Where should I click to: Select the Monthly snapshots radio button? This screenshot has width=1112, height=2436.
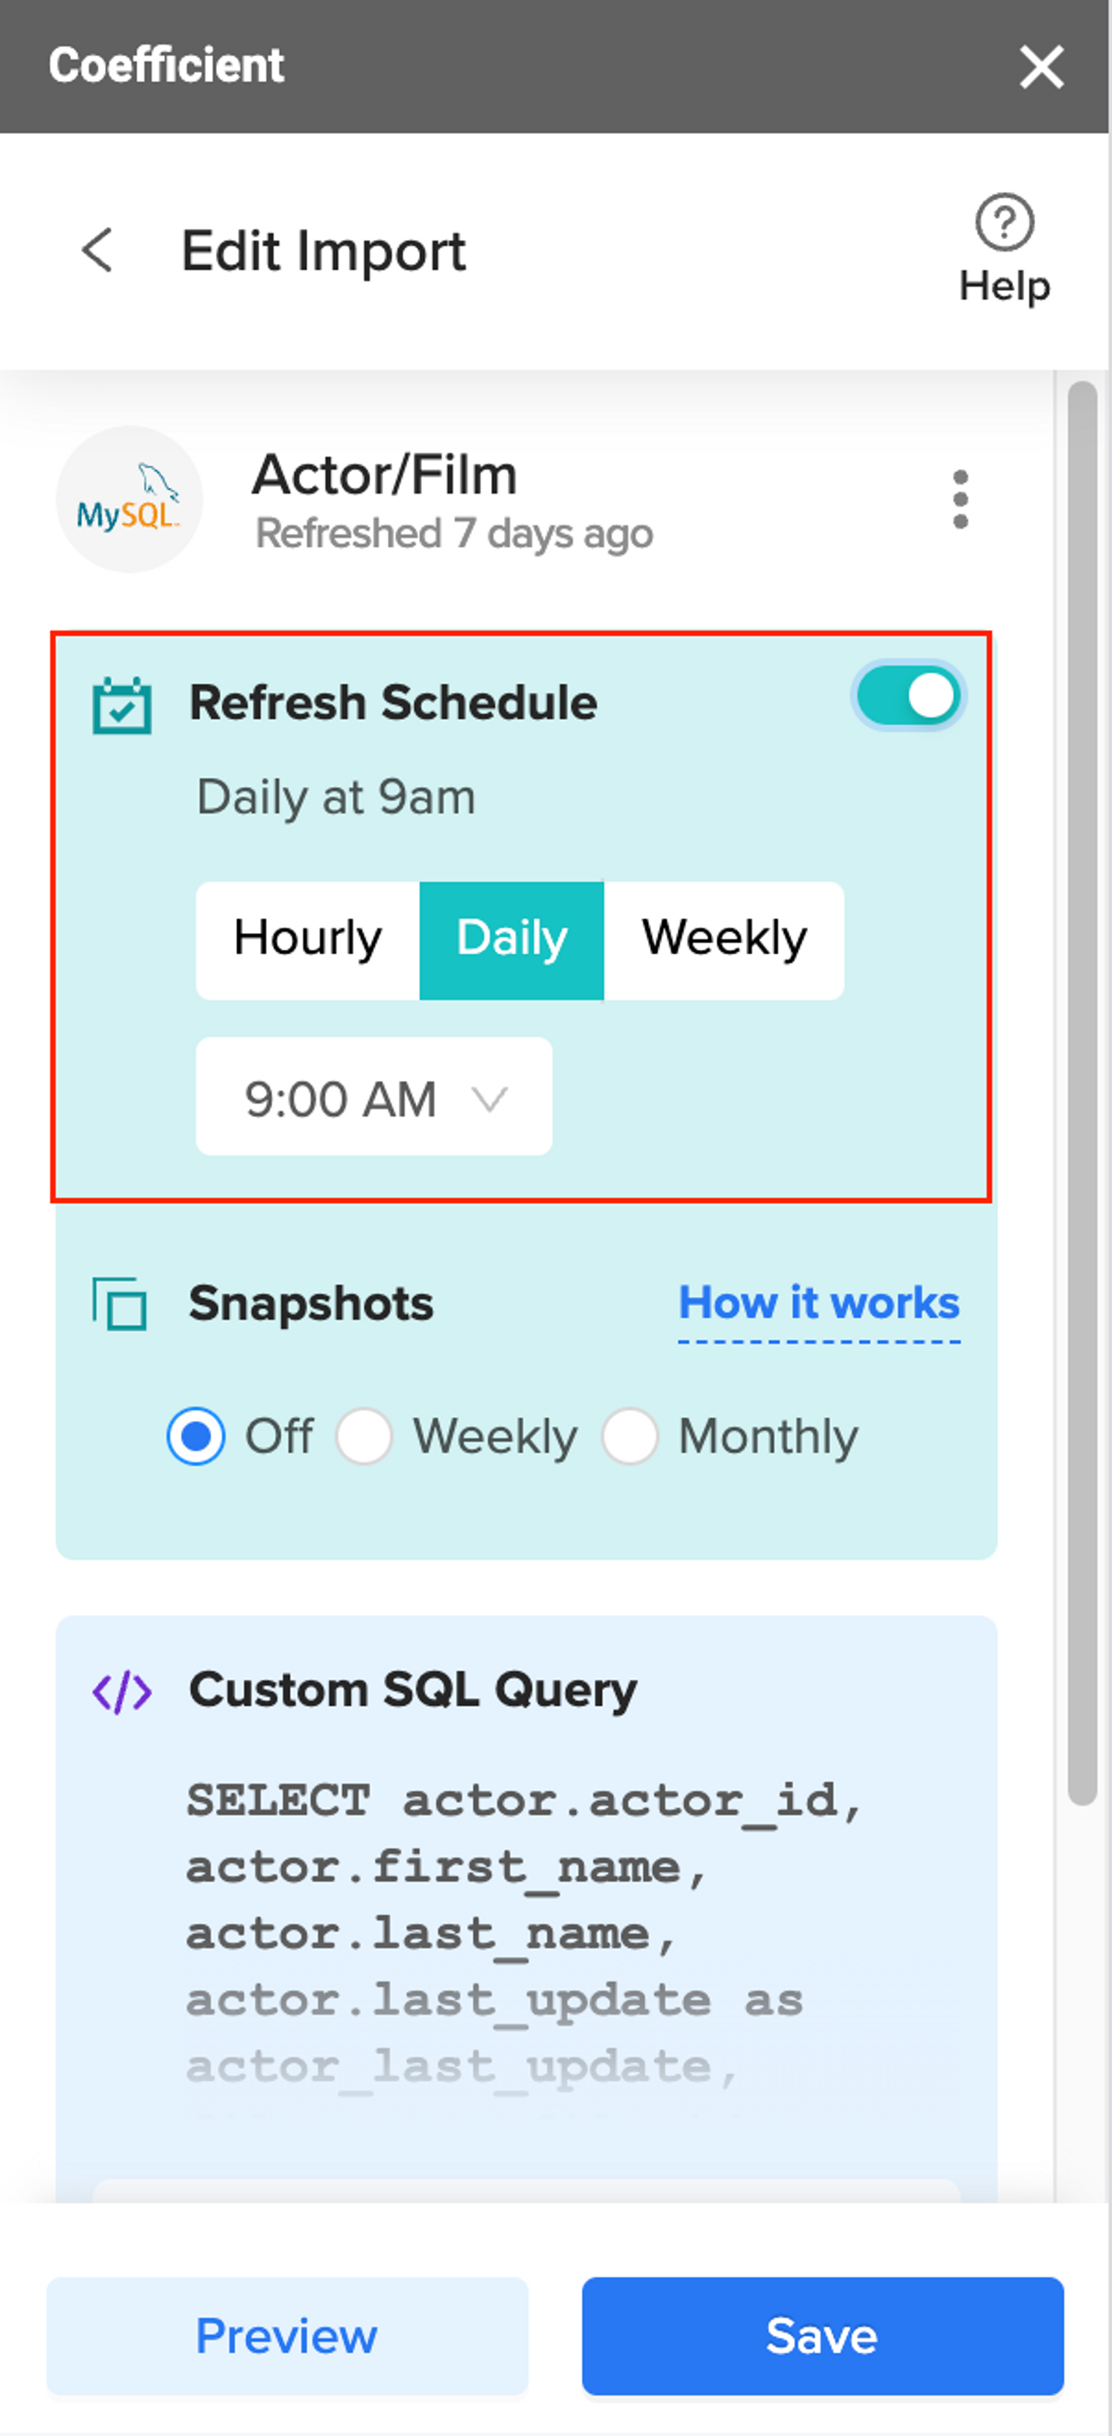pyautogui.click(x=629, y=1436)
